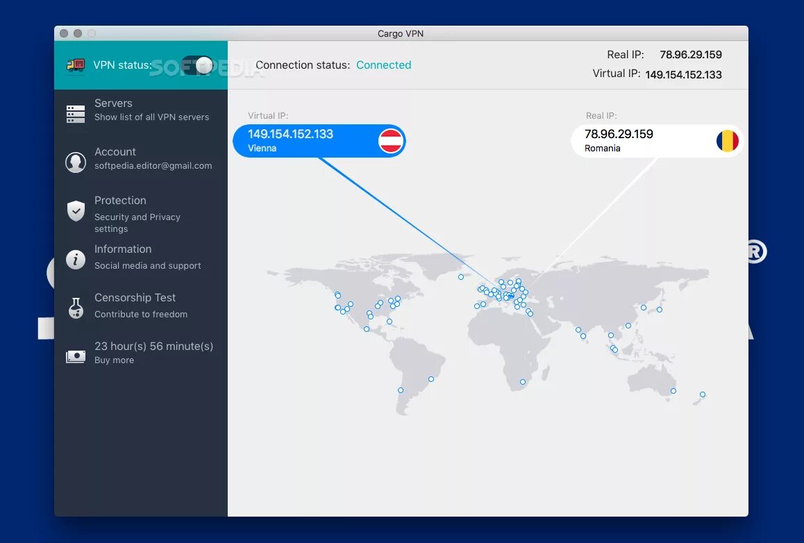Click the server marker in southeastern Australia
The image size is (804, 543).
673,391
